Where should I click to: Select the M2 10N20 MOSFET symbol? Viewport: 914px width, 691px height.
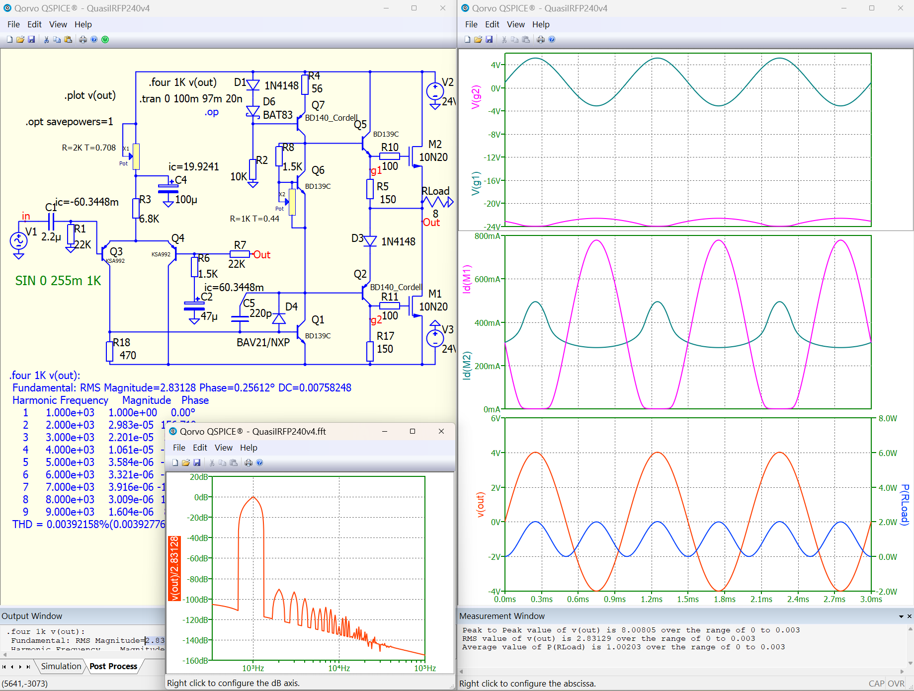click(416, 156)
